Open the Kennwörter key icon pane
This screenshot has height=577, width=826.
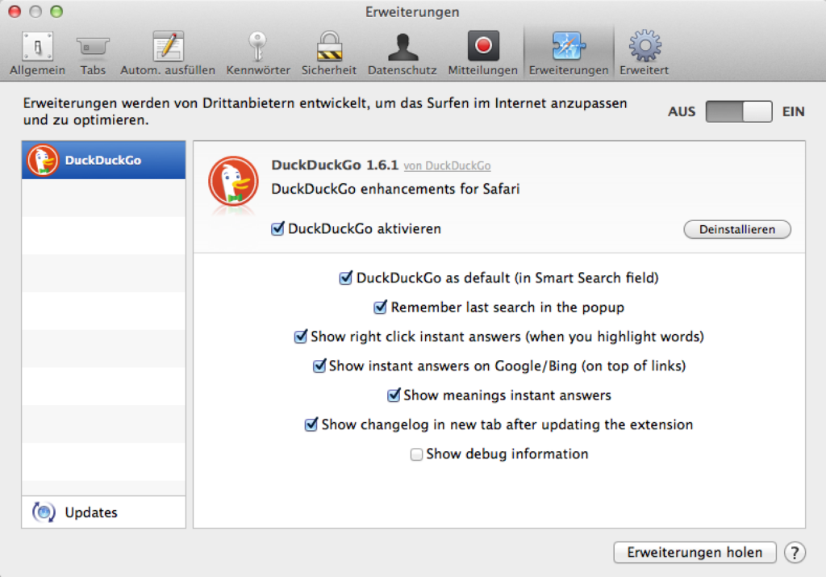pyautogui.click(x=257, y=53)
